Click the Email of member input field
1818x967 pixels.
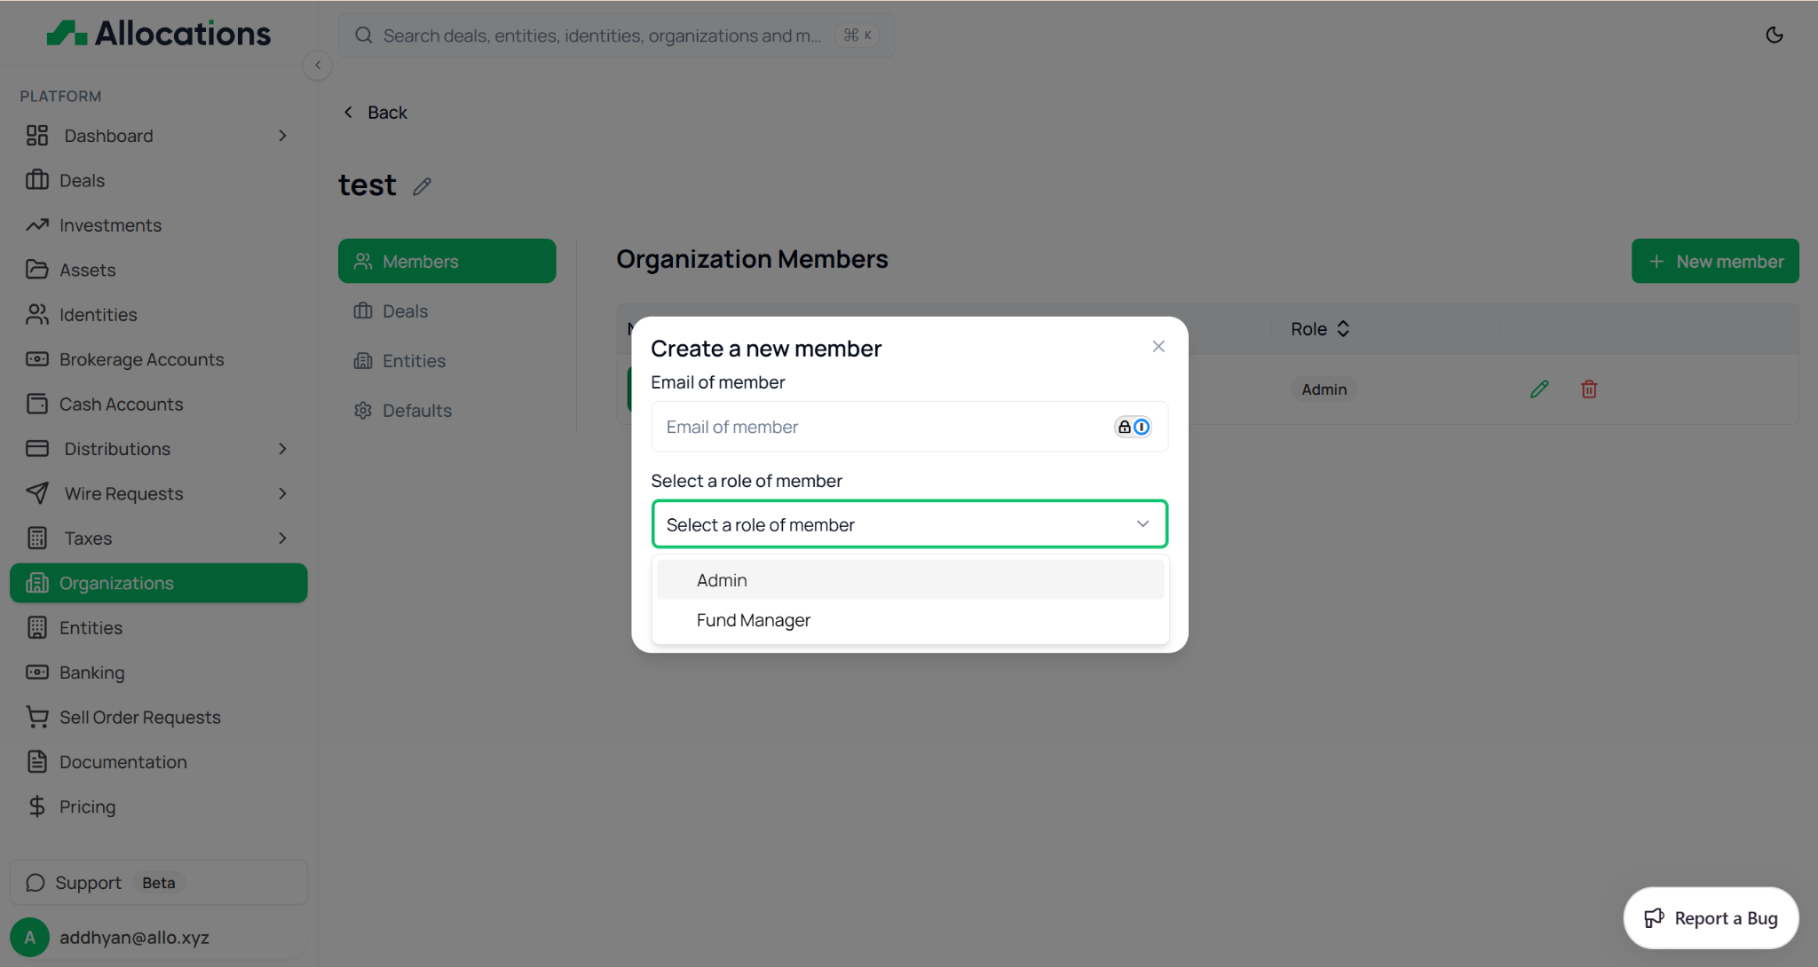click(879, 427)
